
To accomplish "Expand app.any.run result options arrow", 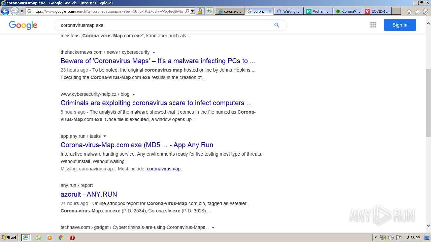I will click(x=105, y=136).
